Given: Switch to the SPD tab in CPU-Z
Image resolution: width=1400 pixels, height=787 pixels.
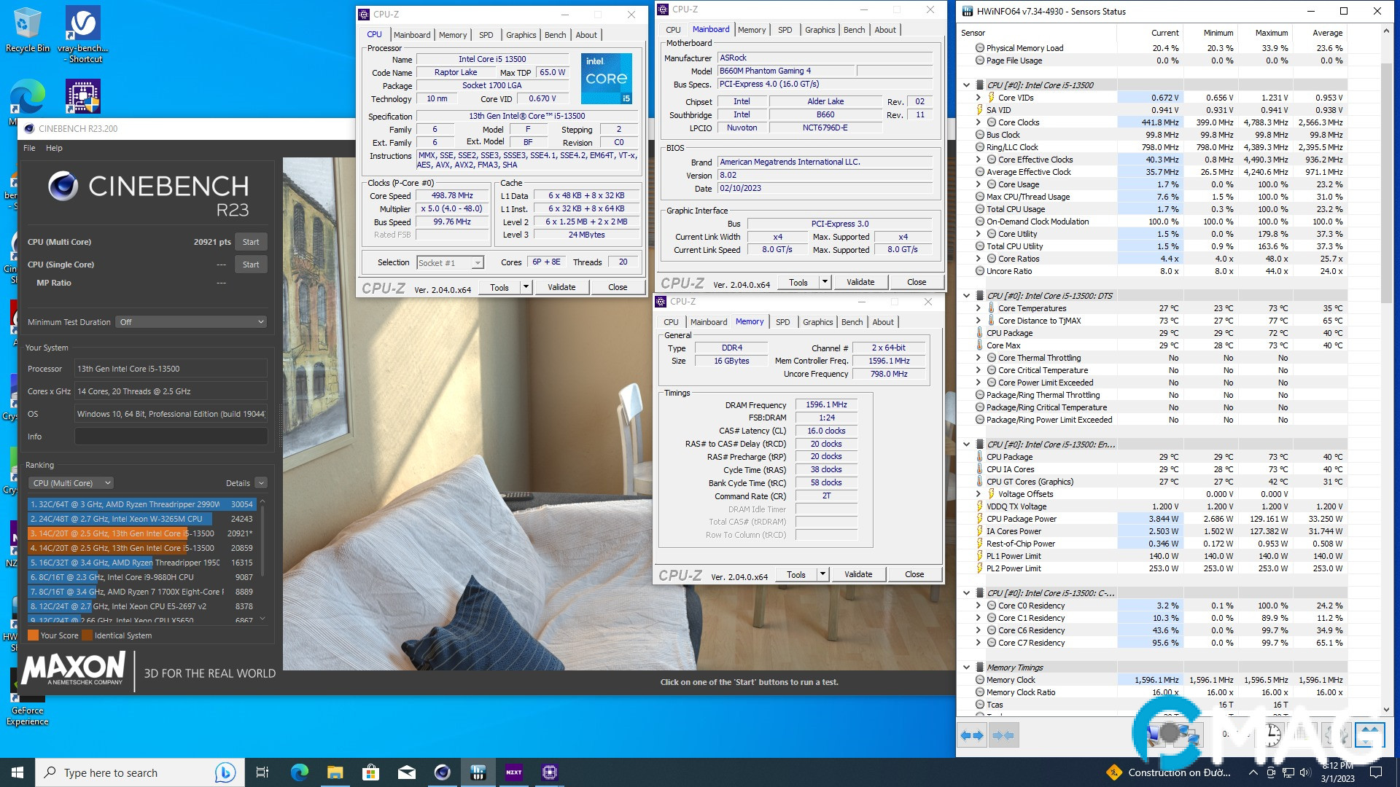Looking at the screenshot, I should 486,34.
